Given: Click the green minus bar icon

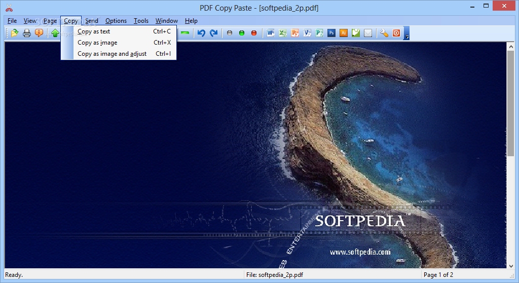Looking at the screenshot, I should tap(185, 33).
